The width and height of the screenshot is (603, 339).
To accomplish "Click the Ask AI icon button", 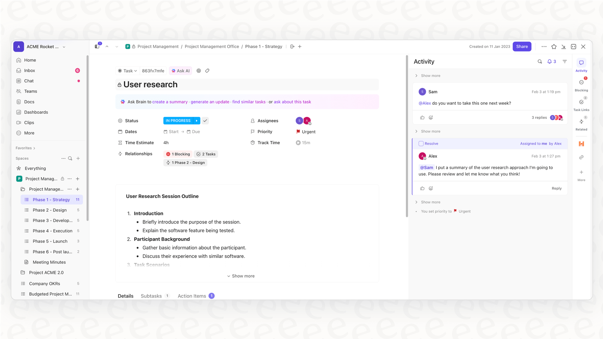I will [x=181, y=71].
